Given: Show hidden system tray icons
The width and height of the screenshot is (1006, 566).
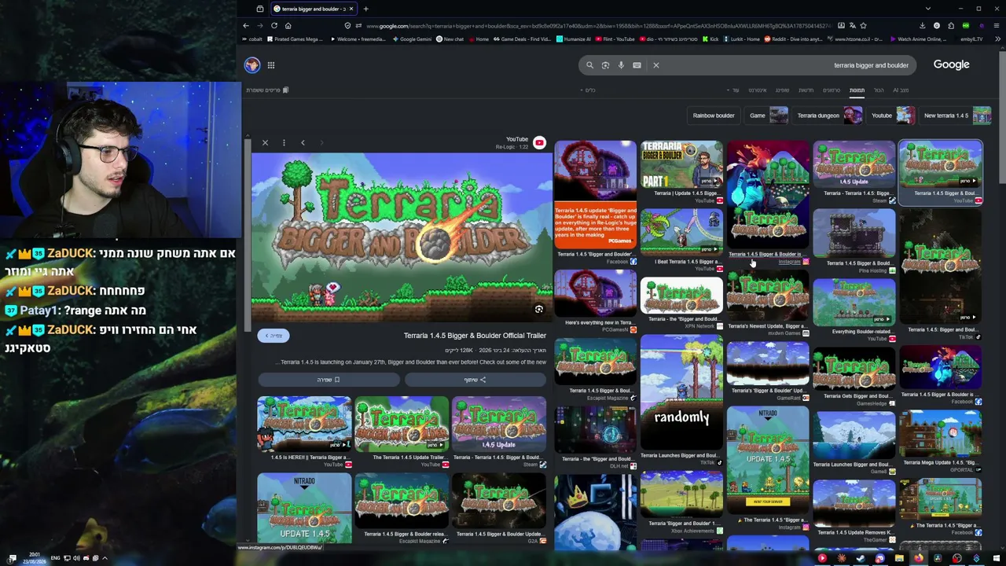Looking at the screenshot, I should (105, 558).
